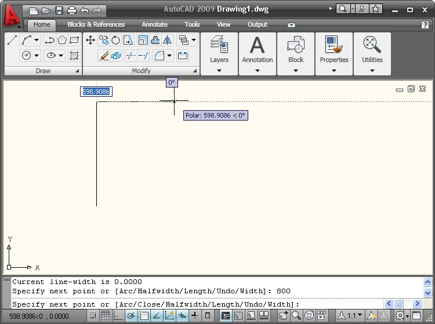Select the Mirror tool
Image resolution: width=435 pixels, height=324 pixels.
tap(167, 40)
